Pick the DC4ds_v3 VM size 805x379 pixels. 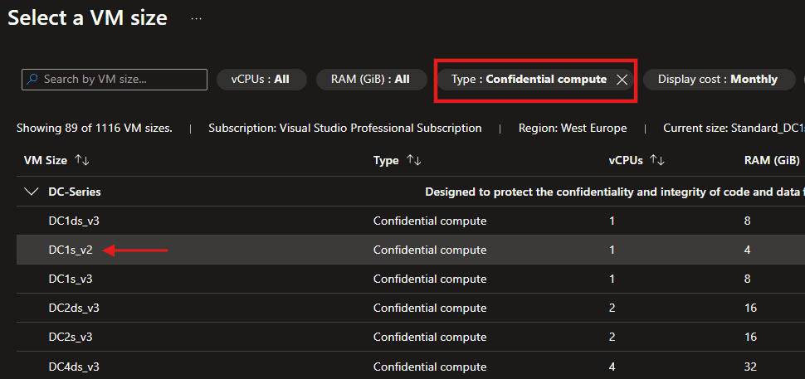(74, 366)
